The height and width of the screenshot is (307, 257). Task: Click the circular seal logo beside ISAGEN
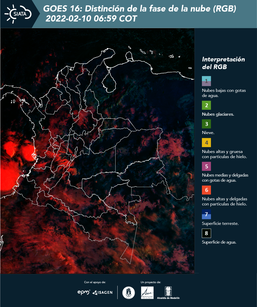coord(129,292)
